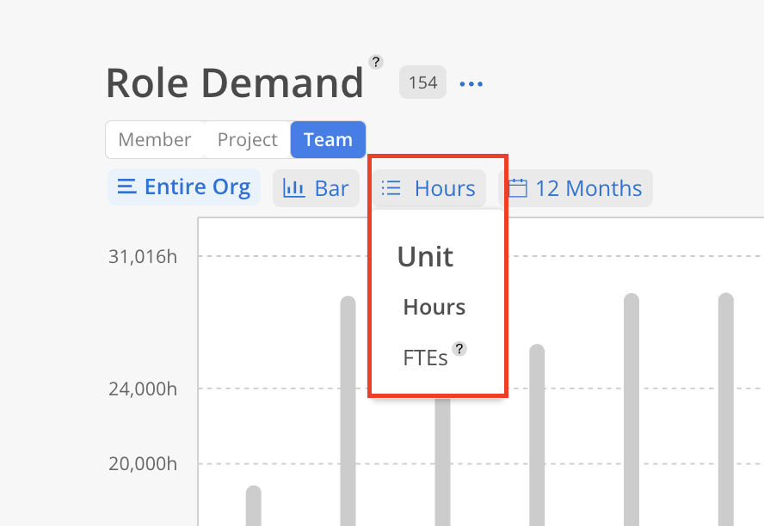Open the Bar chart type dropdown
Viewport: 764px width, 526px height.
[316, 188]
